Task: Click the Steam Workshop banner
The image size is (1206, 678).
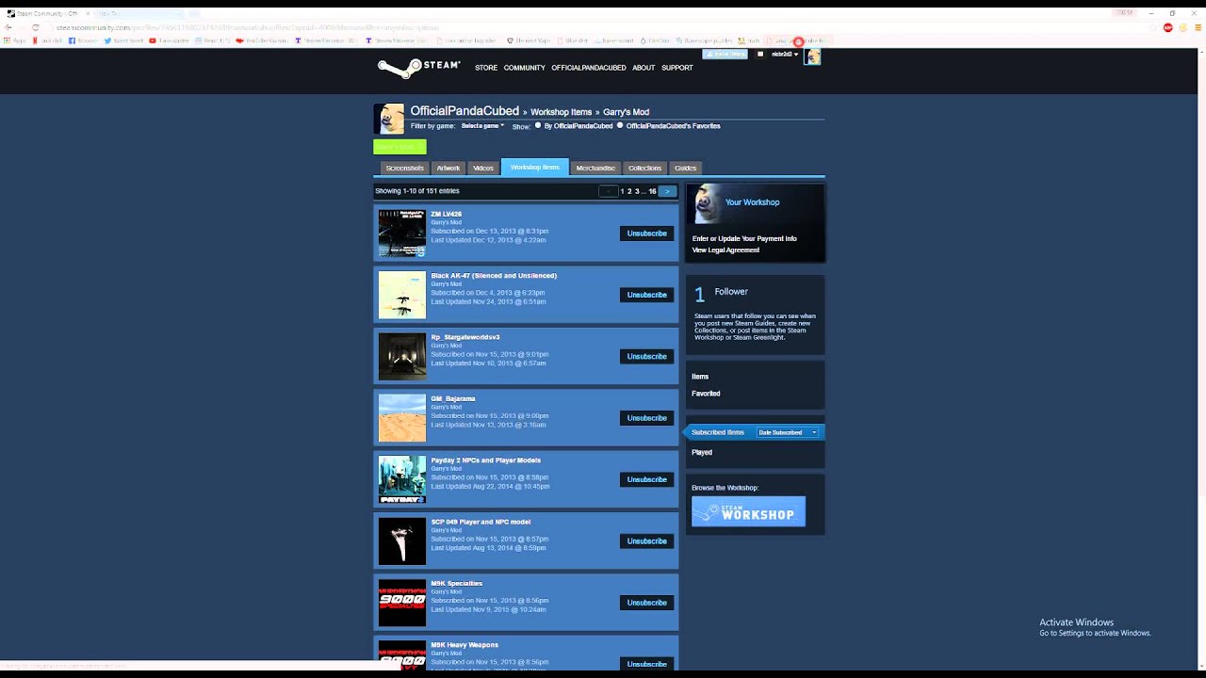Action: [748, 511]
